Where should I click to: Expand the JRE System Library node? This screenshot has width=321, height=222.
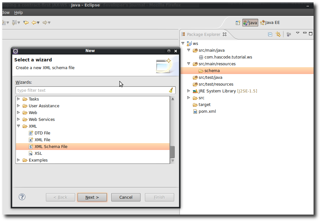coord(189,91)
